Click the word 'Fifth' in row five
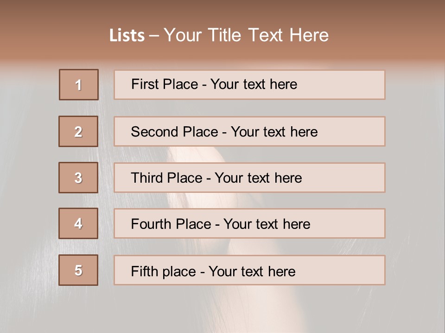 tap(145, 271)
